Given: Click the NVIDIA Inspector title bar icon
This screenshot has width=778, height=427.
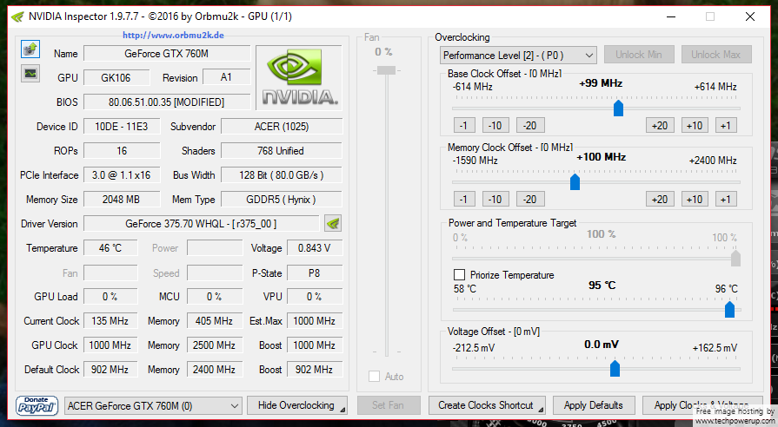Looking at the screenshot, I should click(17, 16).
